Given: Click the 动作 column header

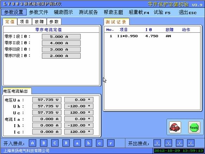Looking at the screenshot, I should tap(186, 30).
